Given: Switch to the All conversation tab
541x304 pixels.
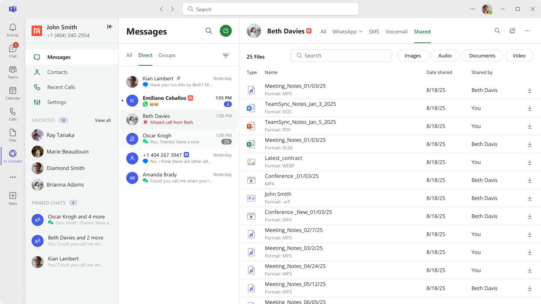Looking at the screenshot, I should 323,32.
